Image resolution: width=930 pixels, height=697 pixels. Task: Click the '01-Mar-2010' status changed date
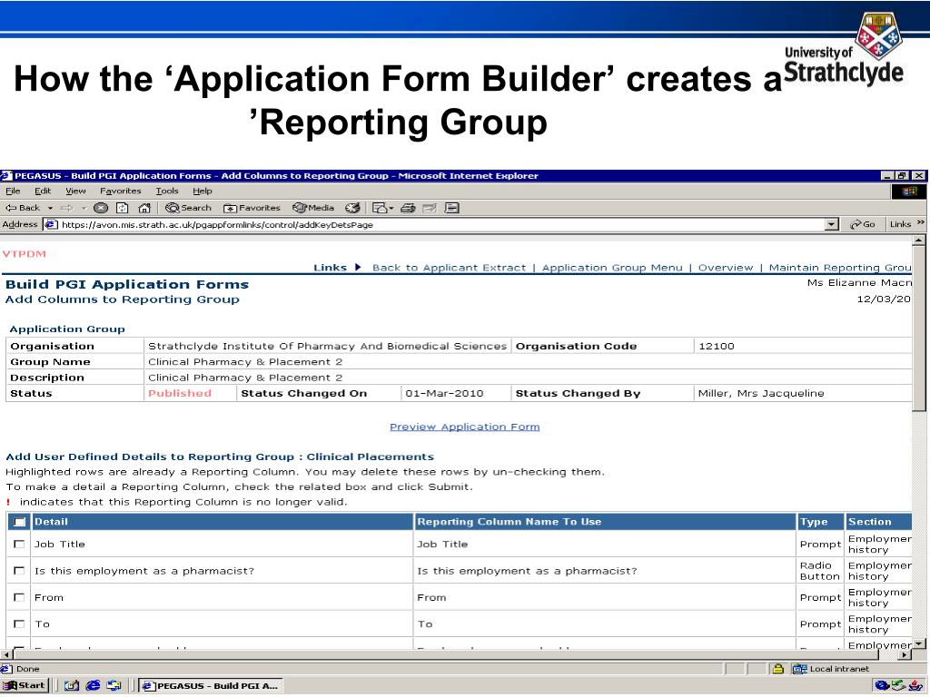[x=444, y=394]
